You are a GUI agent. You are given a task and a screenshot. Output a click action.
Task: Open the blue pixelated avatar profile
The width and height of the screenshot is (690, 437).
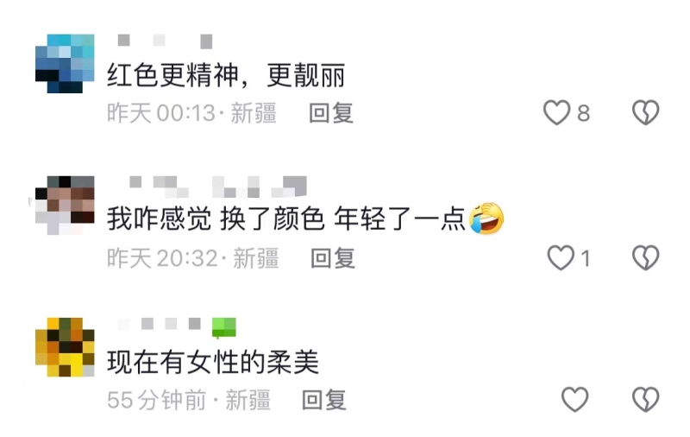(65, 63)
